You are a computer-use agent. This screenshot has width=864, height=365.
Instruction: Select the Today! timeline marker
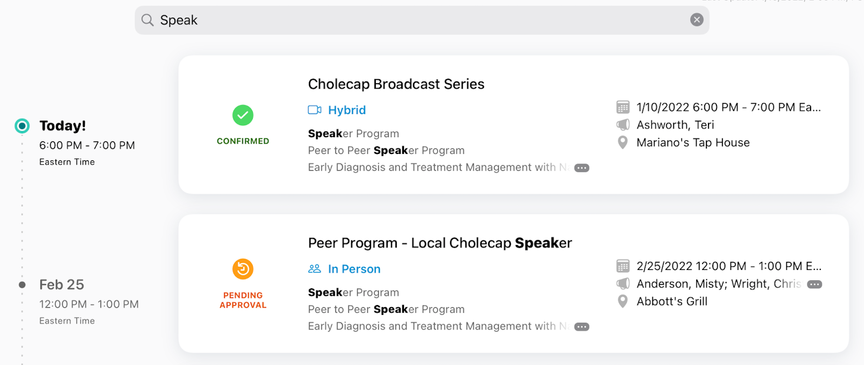22,126
